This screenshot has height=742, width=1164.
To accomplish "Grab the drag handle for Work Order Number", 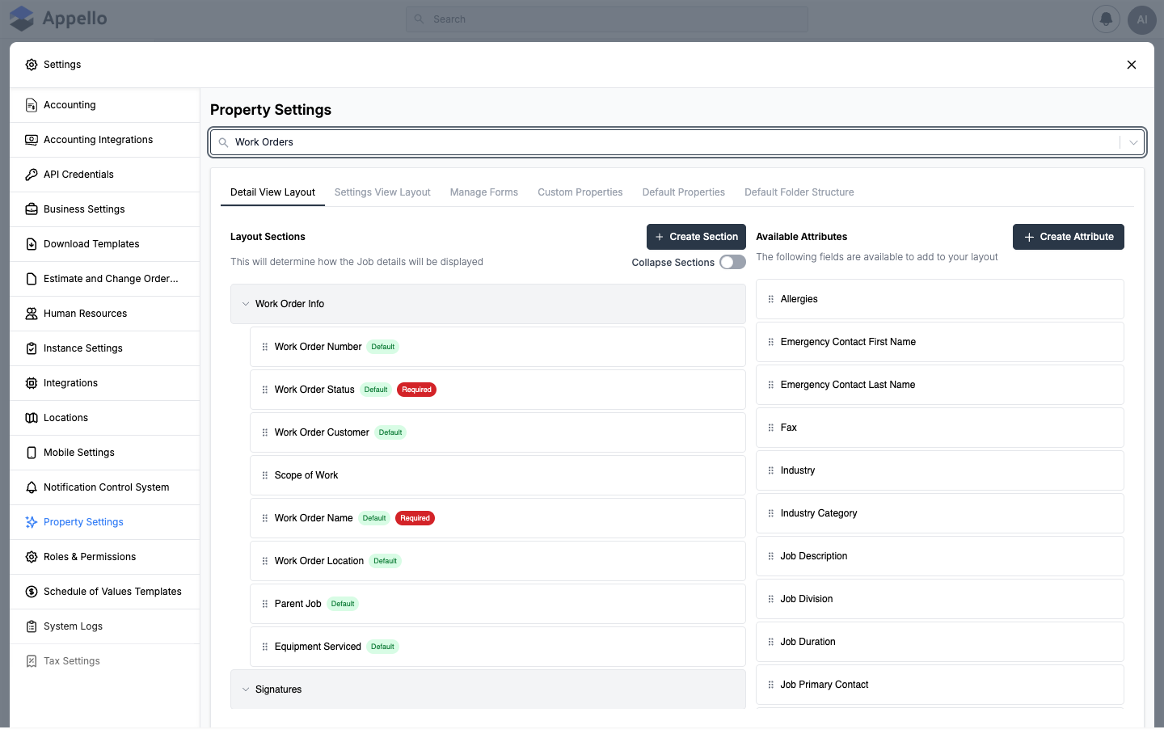I will coord(265,347).
